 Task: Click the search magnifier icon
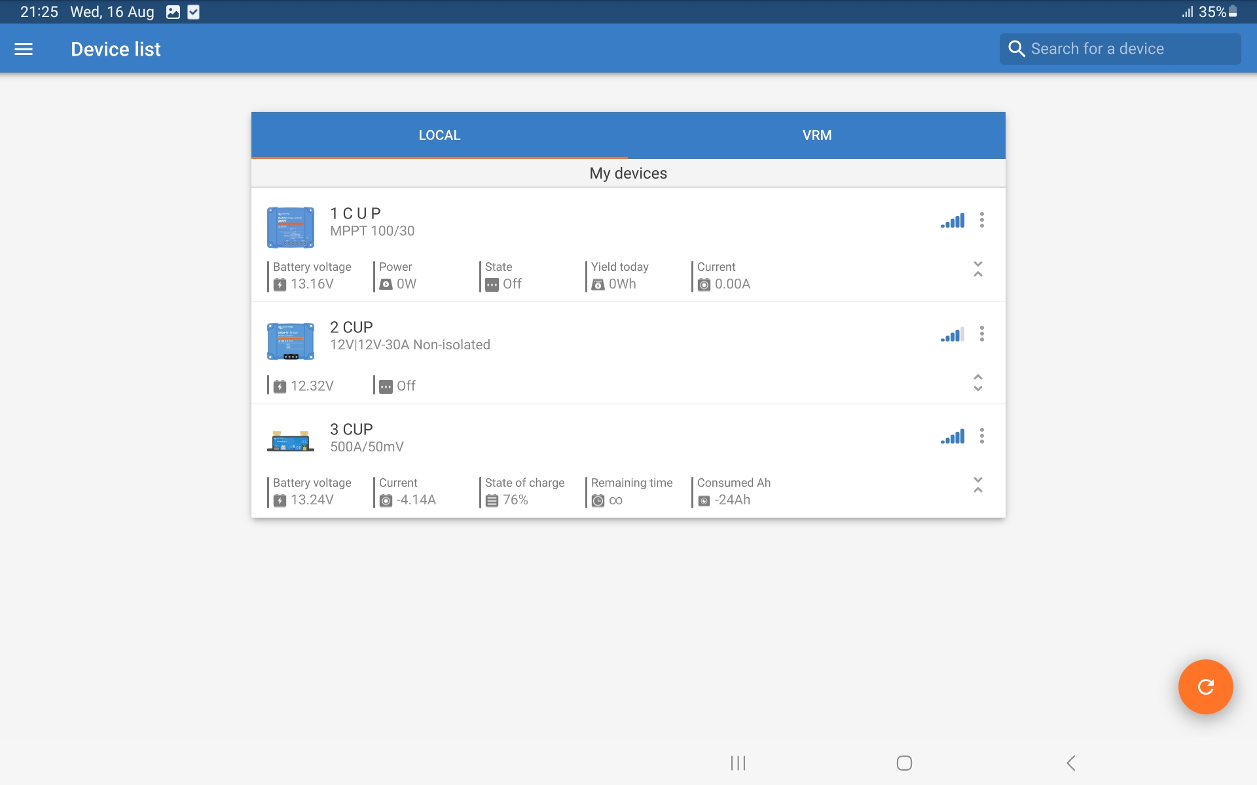click(1016, 49)
